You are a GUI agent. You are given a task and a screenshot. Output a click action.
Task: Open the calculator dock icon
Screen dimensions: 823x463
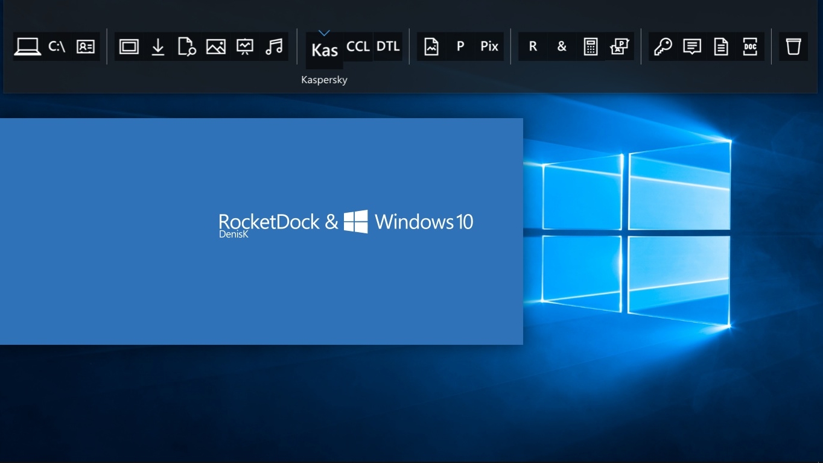(x=591, y=46)
